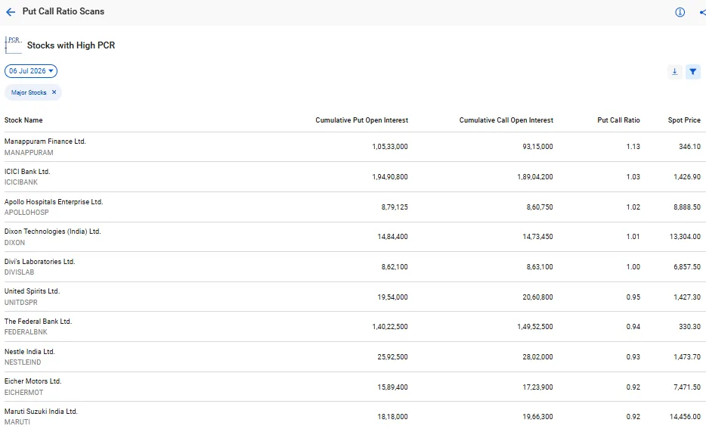Click the Major Stocks filter chip label
The height and width of the screenshot is (429, 706).
[x=29, y=92]
